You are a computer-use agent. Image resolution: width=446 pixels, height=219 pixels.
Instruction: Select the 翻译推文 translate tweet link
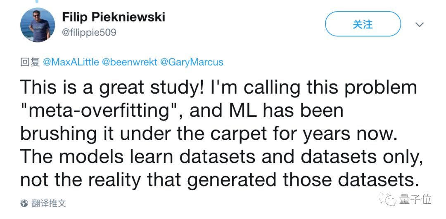(x=50, y=203)
